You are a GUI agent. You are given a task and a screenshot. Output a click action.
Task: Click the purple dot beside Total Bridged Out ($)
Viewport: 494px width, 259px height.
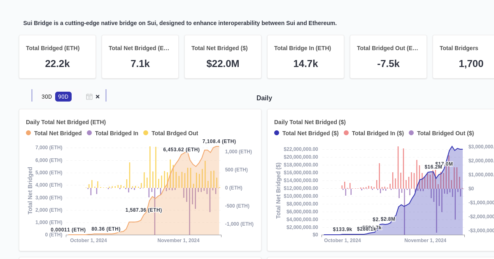[412, 133]
